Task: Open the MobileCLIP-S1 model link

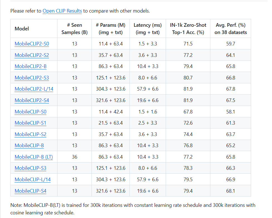Action: point(30,123)
